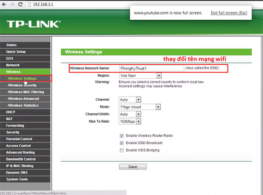
Task: Expand the Channel Width dropdown
Action: (x=130, y=114)
